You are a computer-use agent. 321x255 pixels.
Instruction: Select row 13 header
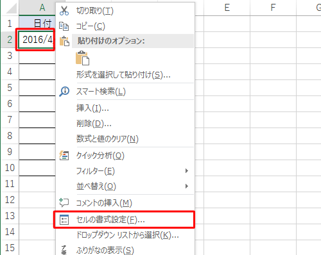(x=10, y=216)
